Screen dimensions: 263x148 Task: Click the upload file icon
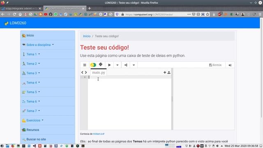click(169, 72)
